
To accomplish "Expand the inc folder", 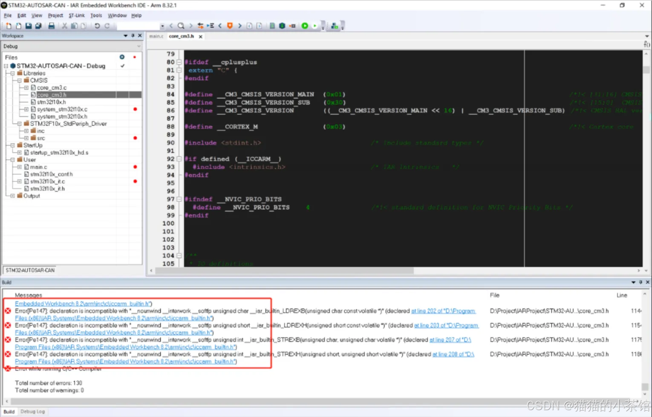I will [26, 131].
